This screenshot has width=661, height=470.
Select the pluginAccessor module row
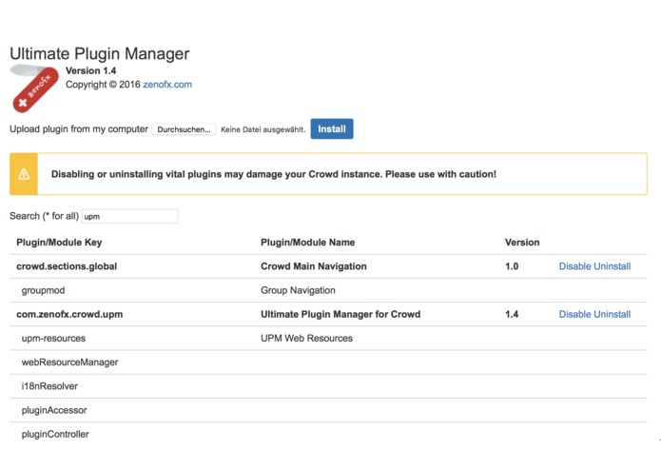328,411
